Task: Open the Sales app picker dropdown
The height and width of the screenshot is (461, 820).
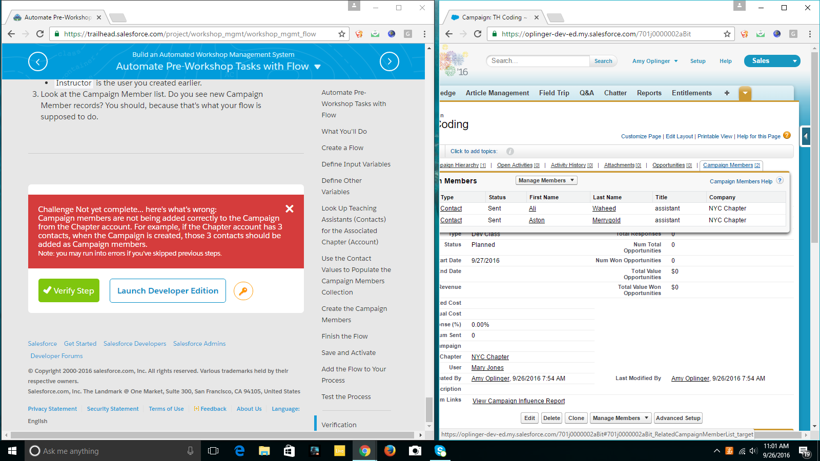Action: (772, 61)
